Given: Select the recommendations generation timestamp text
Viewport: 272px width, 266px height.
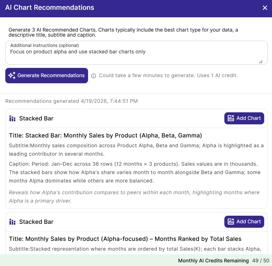Looking at the screenshot, I should (x=71, y=101).
